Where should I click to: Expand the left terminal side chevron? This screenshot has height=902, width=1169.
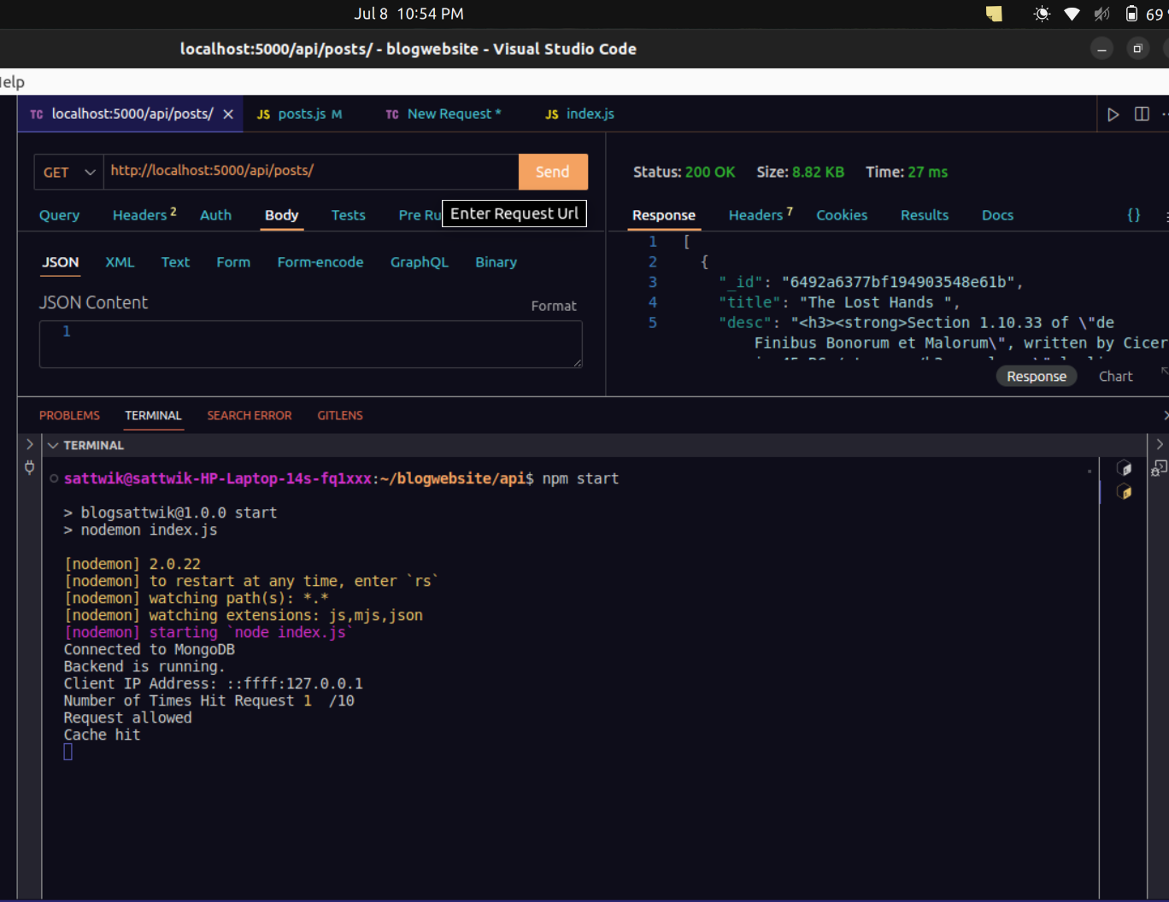(29, 445)
